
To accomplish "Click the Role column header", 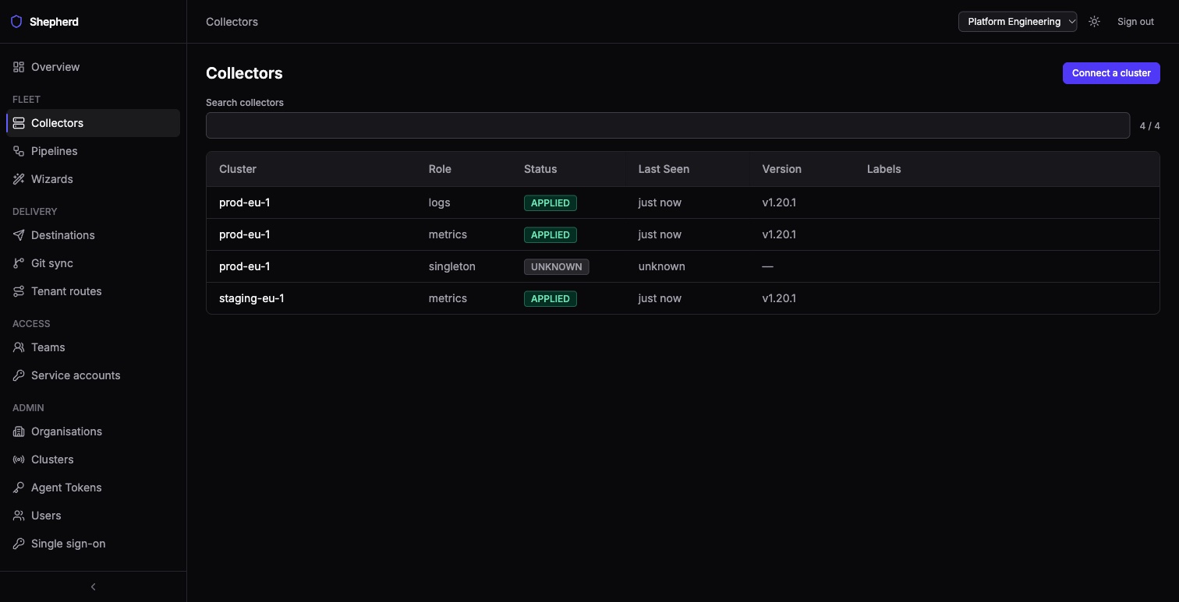I will pos(440,169).
